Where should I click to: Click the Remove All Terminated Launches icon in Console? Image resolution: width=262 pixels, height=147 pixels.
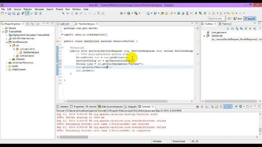click(206, 107)
